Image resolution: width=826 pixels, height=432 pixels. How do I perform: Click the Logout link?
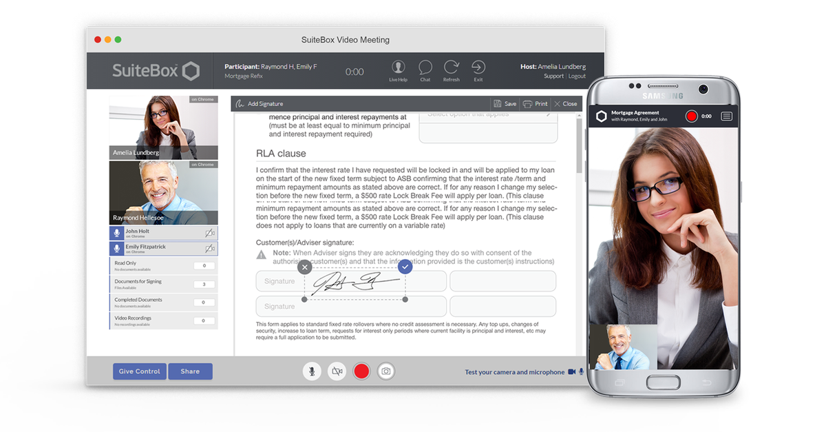577,76
